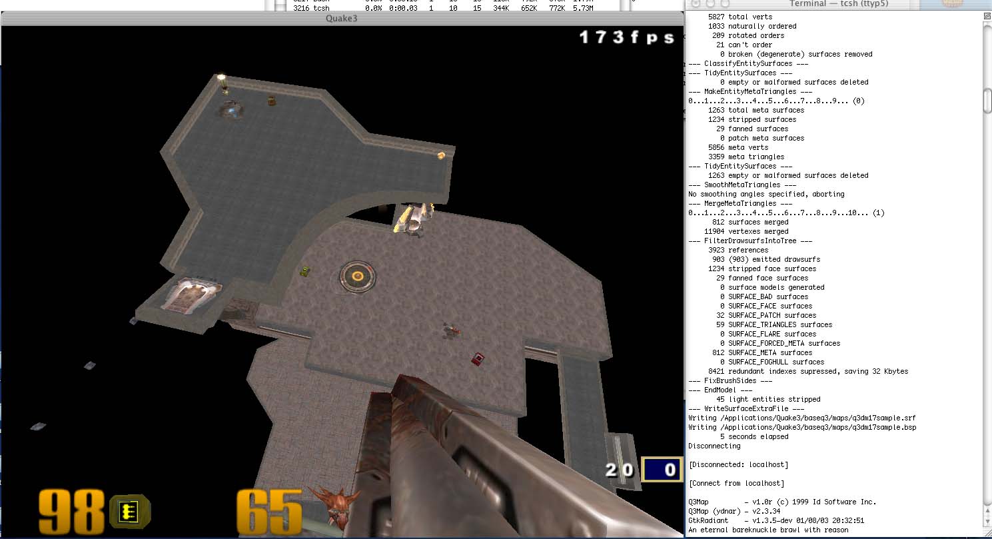Click the machinegun ammo icon in HUD
Screen dimensions: 992x539
point(130,512)
